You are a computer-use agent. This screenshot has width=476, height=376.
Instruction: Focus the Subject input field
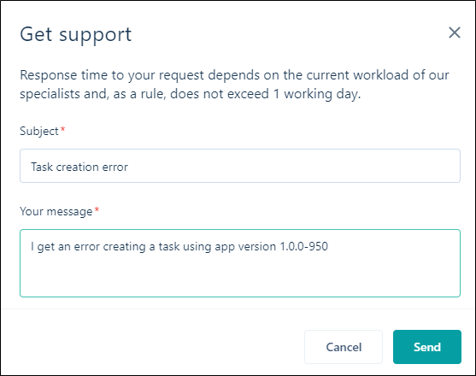[240, 166]
